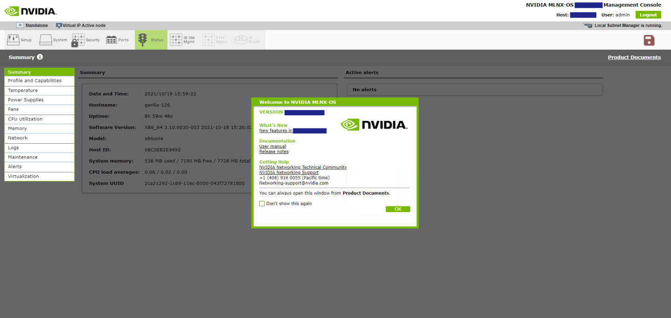Click the Summary info icon
The image size is (671, 318).
40,57
